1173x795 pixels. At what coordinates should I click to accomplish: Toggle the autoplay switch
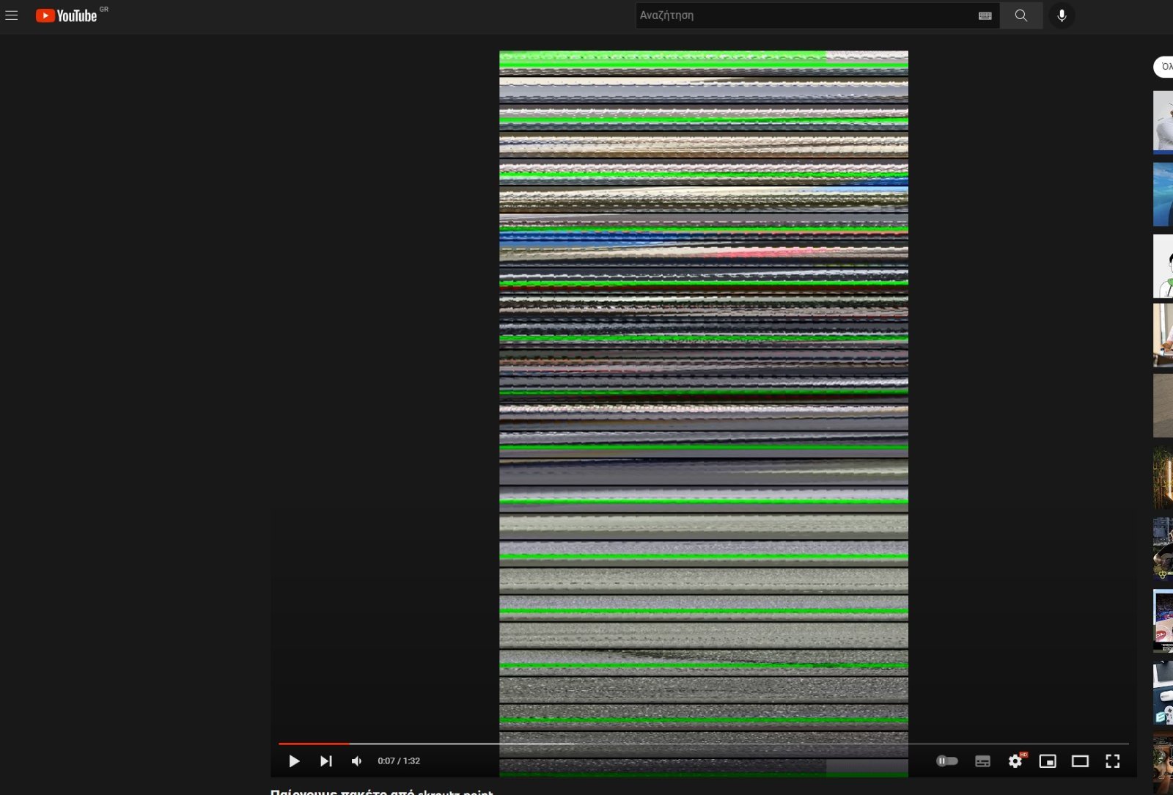pos(947,761)
